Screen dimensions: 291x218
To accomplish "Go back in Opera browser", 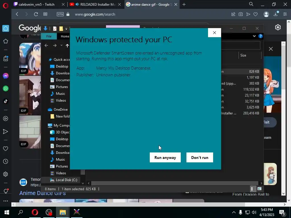I will pyautogui.click(x=17, y=14).
